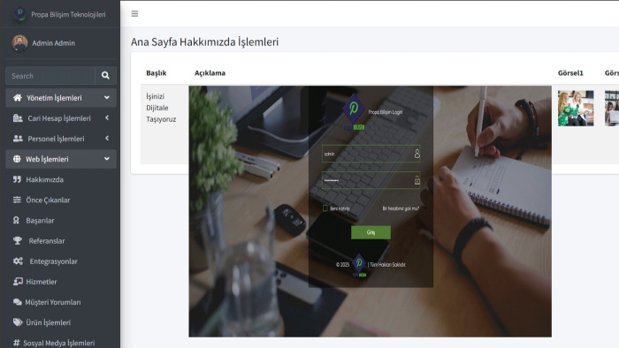Click the password field in the login preview

371,180
